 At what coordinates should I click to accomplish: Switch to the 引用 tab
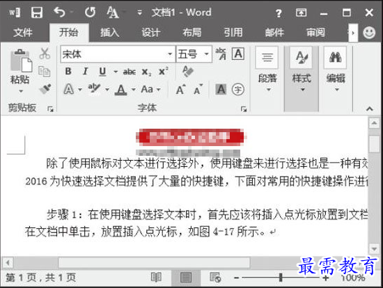click(233, 33)
